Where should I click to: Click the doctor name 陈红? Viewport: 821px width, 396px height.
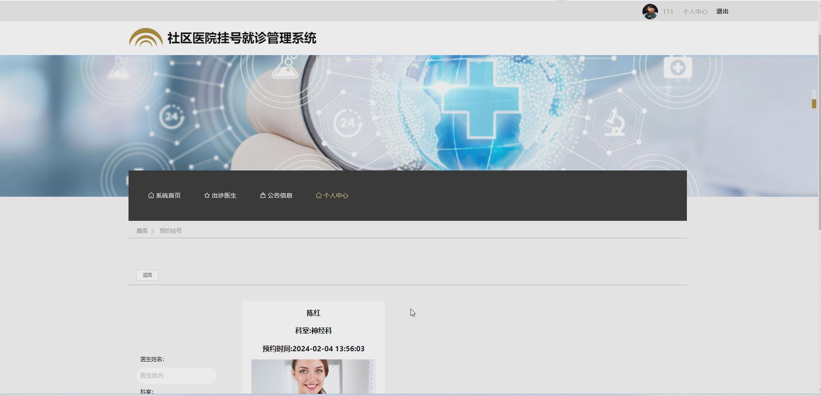(x=313, y=313)
